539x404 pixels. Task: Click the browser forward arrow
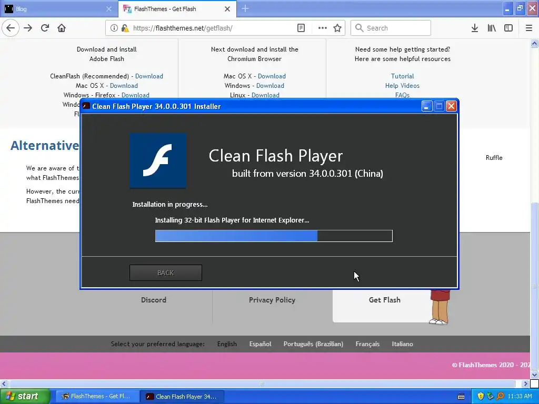point(28,28)
